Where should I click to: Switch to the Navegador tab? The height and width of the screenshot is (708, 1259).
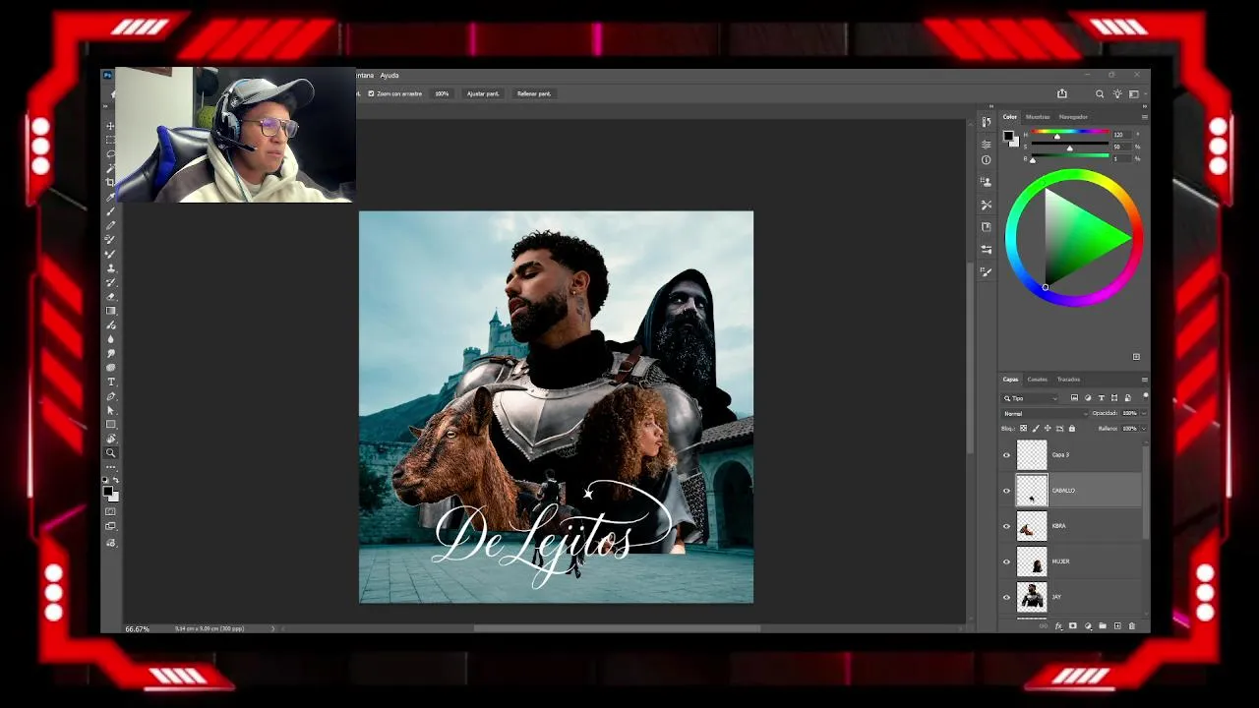1073,117
